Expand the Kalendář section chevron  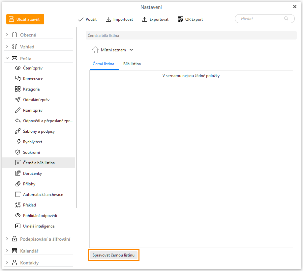7,251
